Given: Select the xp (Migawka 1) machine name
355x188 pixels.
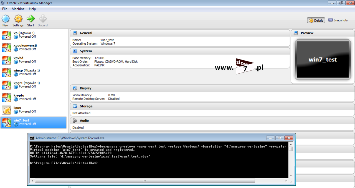Looking at the screenshot, I should coord(24,33).
